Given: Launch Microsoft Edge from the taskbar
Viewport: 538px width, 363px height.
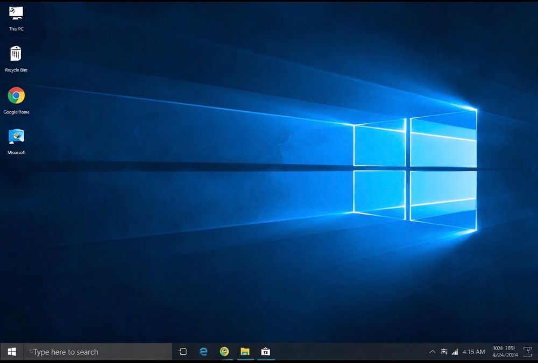Looking at the screenshot, I should pyautogui.click(x=203, y=352).
